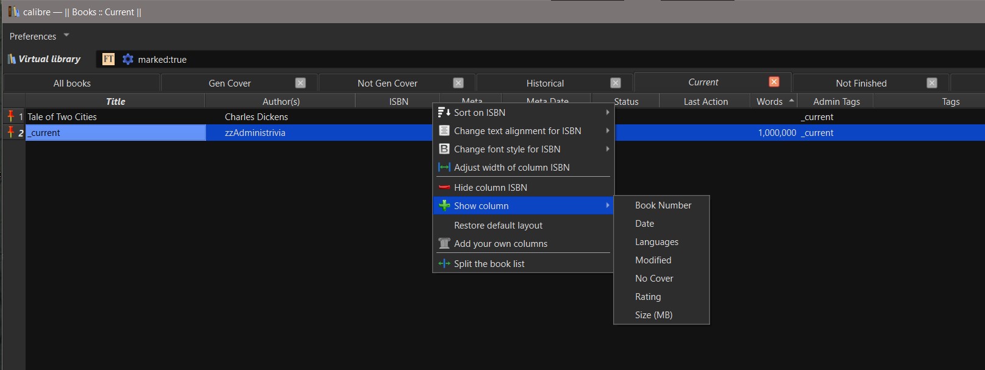Close the Gen Cover tab
The height and width of the screenshot is (370, 985).
[x=300, y=83]
